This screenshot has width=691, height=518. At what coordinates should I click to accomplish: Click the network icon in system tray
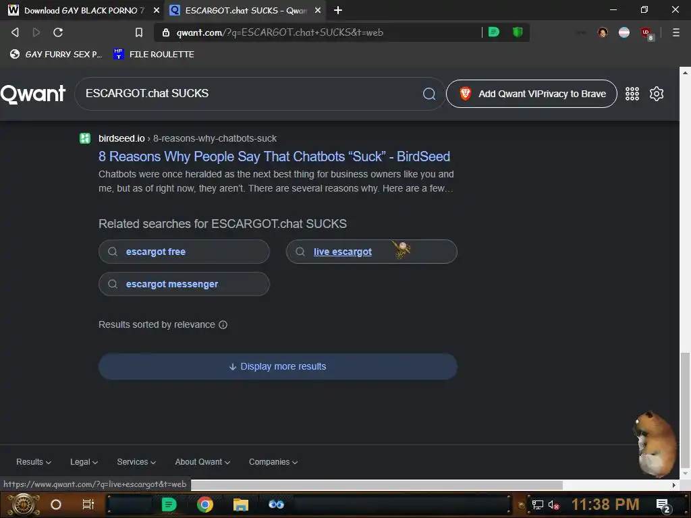(x=537, y=505)
